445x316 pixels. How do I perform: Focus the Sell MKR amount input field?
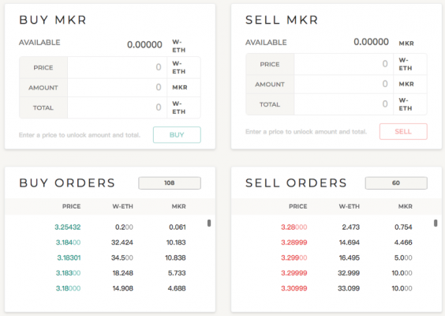coord(344,84)
